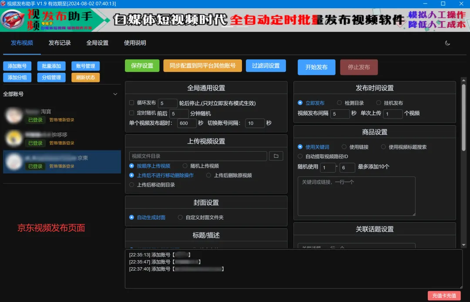The width and height of the screenshot is (470, 302).
Task: Click 批量添加 button
Action: pyautogui.click(x=51, y=66)
